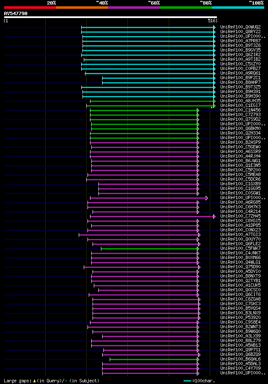Screen dimensions: 268x384
Task: Click the Large gaps legend text
Action: pyautogui.click(x=52, y=381)
